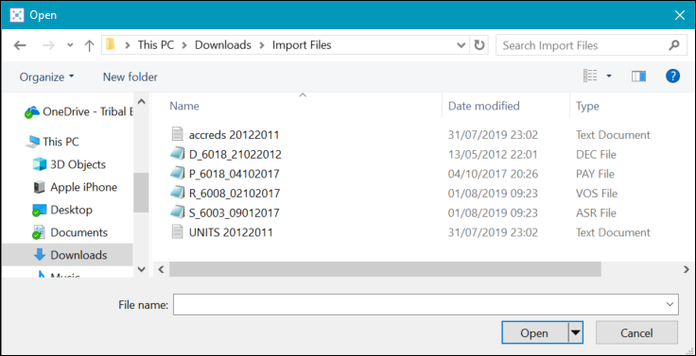This screenshot has width=696, height=356.
Task: Open Help with the question mark icon
Action: [x=673, y=76]
